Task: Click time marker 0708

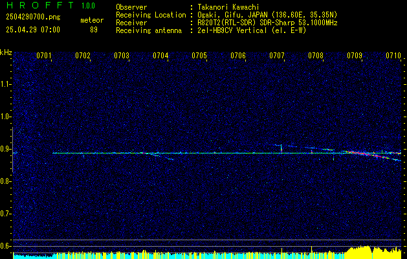Action: [x=316, y=55]
